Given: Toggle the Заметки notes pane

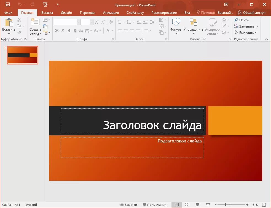Looking at the screenshot, I should click(129, 205).
